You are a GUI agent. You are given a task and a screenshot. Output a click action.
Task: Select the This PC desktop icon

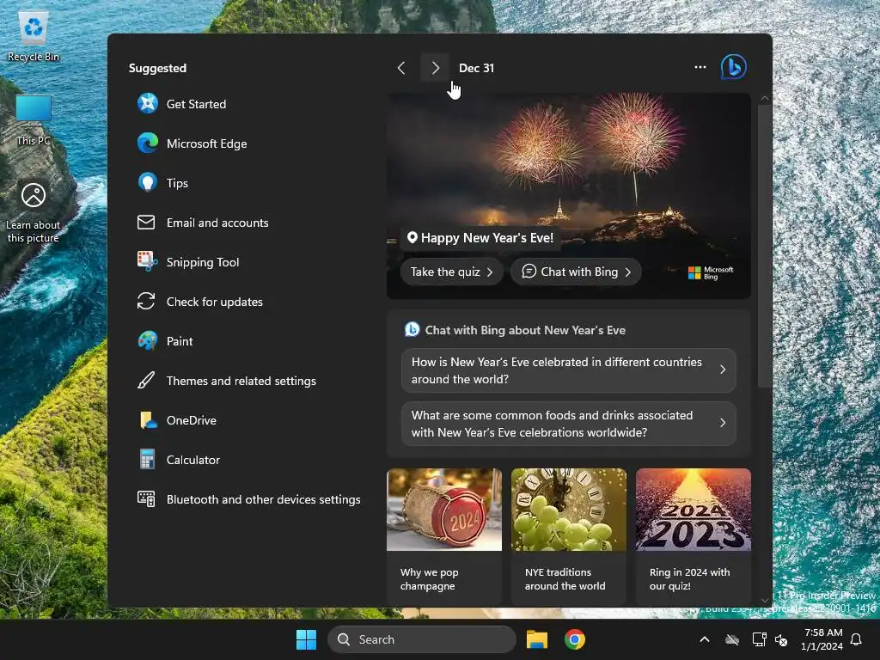tap(34, 119)
